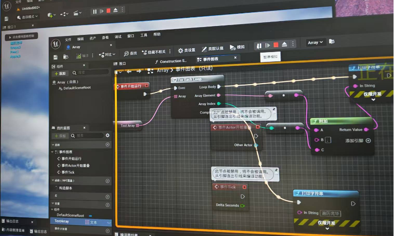394x236 pixels.
Task: Pause simulation in the blueprint editor toolbar
Action: (259, 46)
